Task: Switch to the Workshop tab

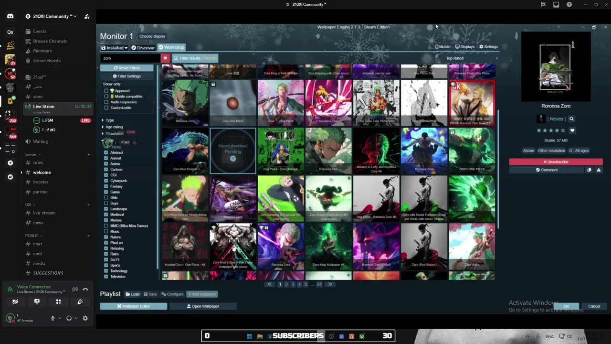Action: (171, 47)
